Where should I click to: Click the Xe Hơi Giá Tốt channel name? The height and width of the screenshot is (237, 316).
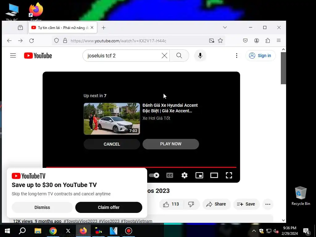(x=156, y=118)
